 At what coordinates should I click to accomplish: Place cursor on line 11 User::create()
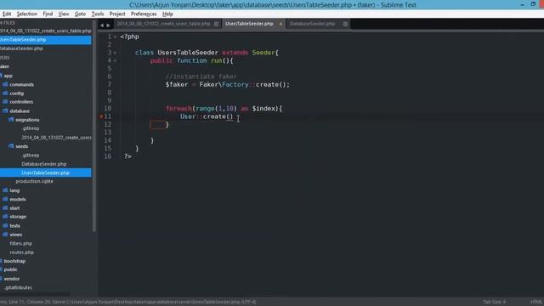tap(207, 116)
